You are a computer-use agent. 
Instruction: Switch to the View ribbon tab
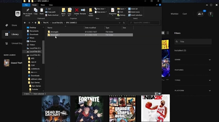[x=51, y=5]
